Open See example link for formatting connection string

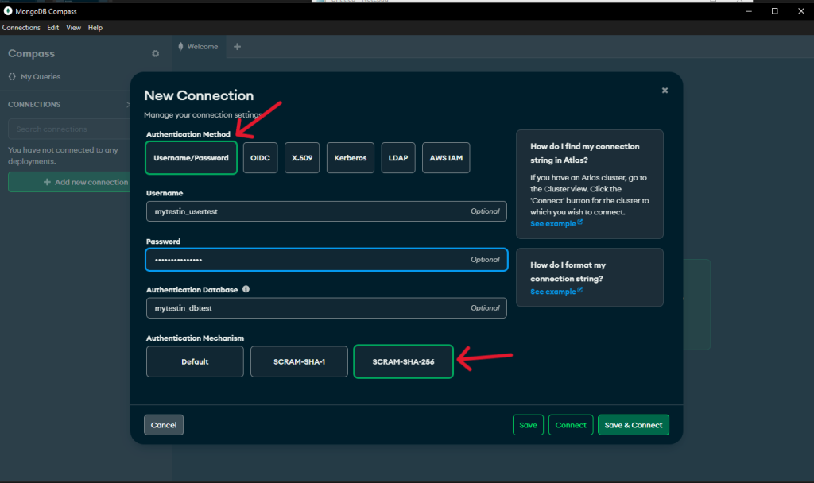[556, 292]
